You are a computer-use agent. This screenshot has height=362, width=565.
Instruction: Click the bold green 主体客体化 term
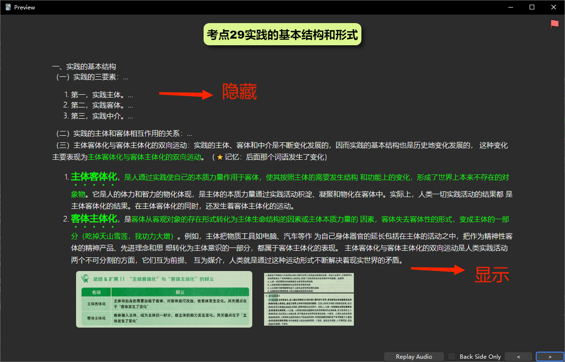coord(94,177)
